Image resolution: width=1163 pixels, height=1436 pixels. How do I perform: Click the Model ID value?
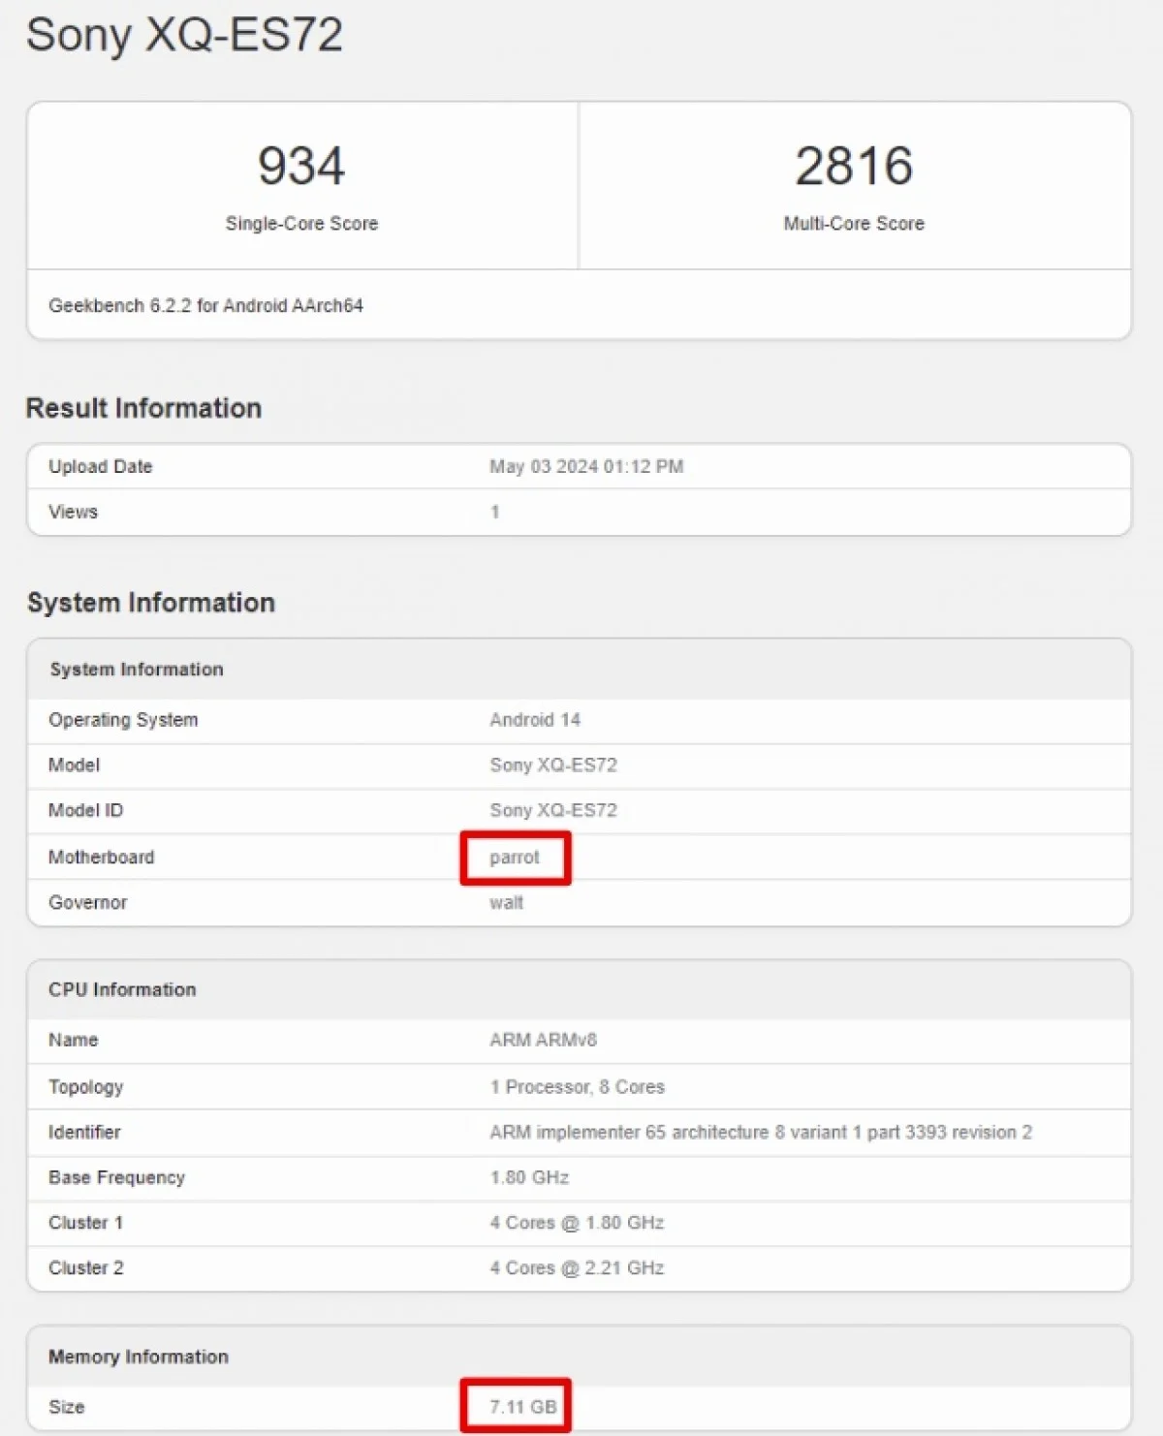552,811
